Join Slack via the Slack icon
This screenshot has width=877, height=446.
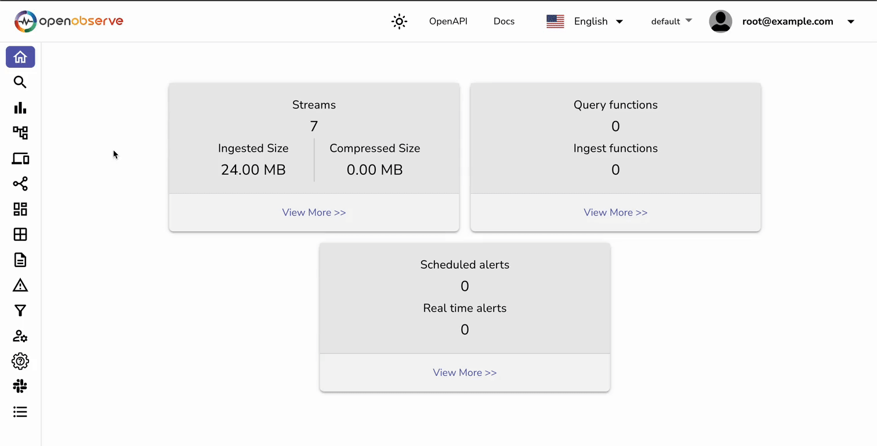20,386
